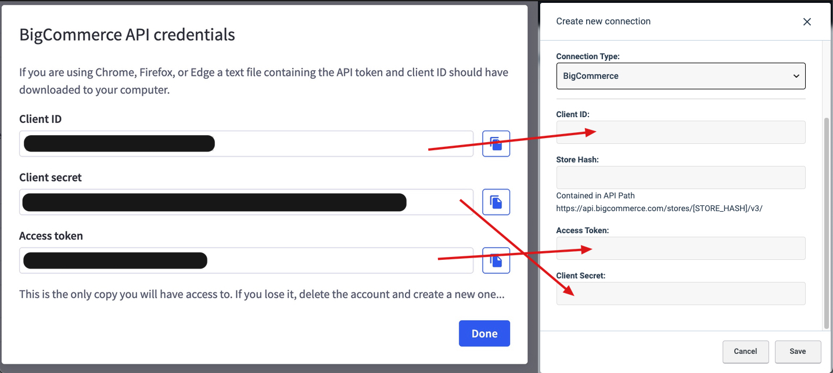The width and height of the screenshot is (833, 373).
Task: Click the 'Connection Type:' label
Action: (588, 56)
